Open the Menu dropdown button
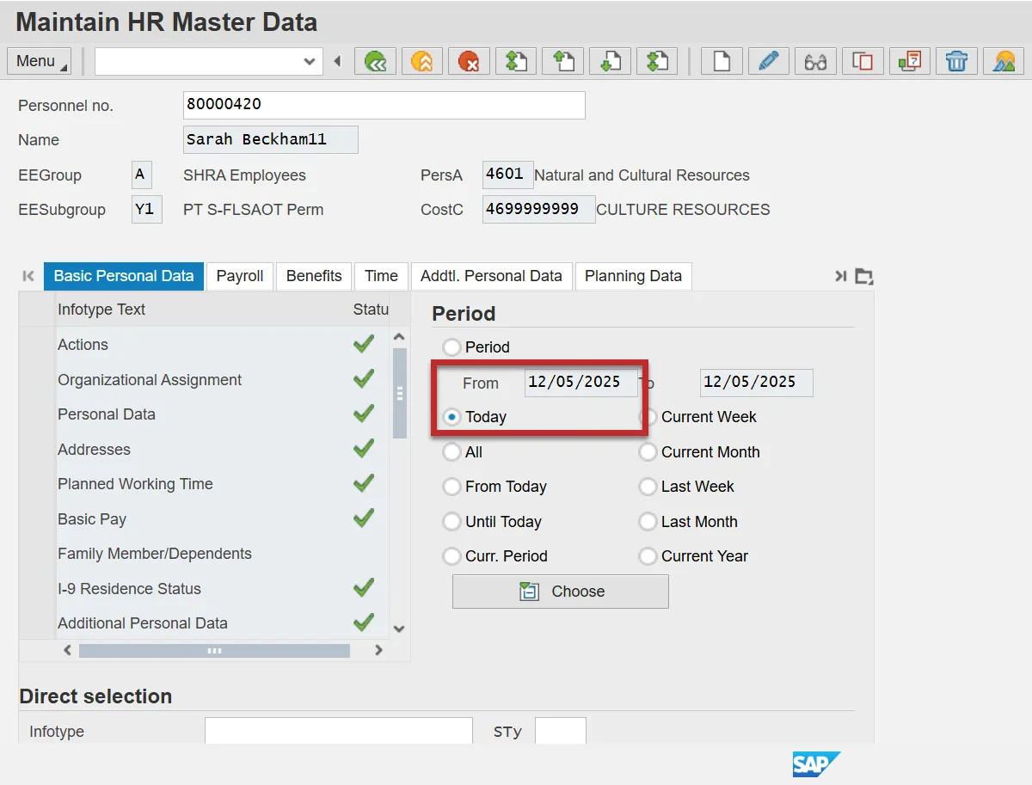The height and width of the screenshot is (785, 1032). [41, 61]
